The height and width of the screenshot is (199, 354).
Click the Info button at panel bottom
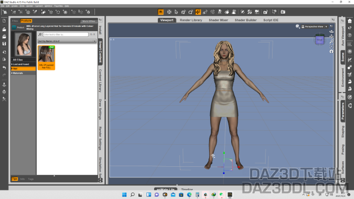[23, 179]
